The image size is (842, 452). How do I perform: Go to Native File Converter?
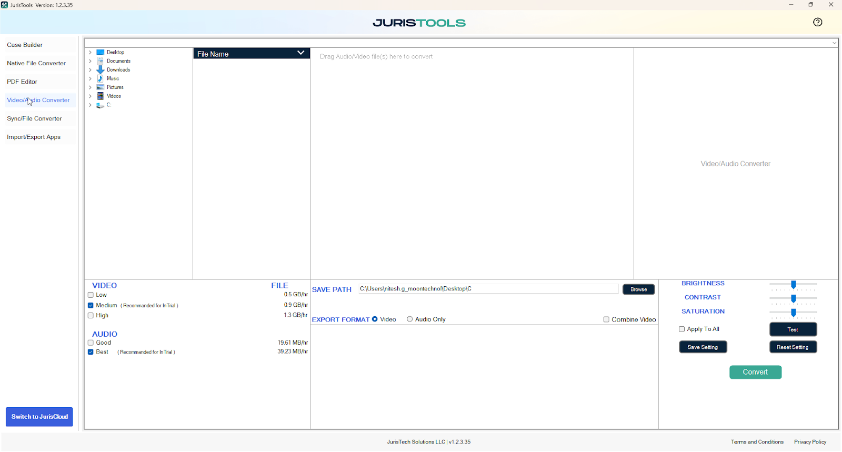tap(36, 63)
